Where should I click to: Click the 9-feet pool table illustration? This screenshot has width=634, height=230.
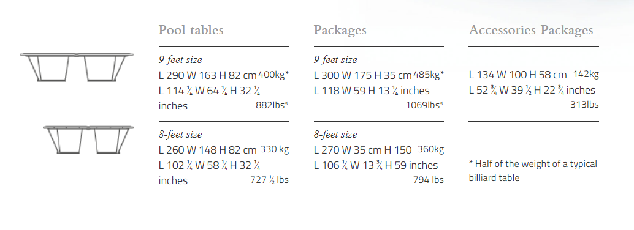pos(77,67)
